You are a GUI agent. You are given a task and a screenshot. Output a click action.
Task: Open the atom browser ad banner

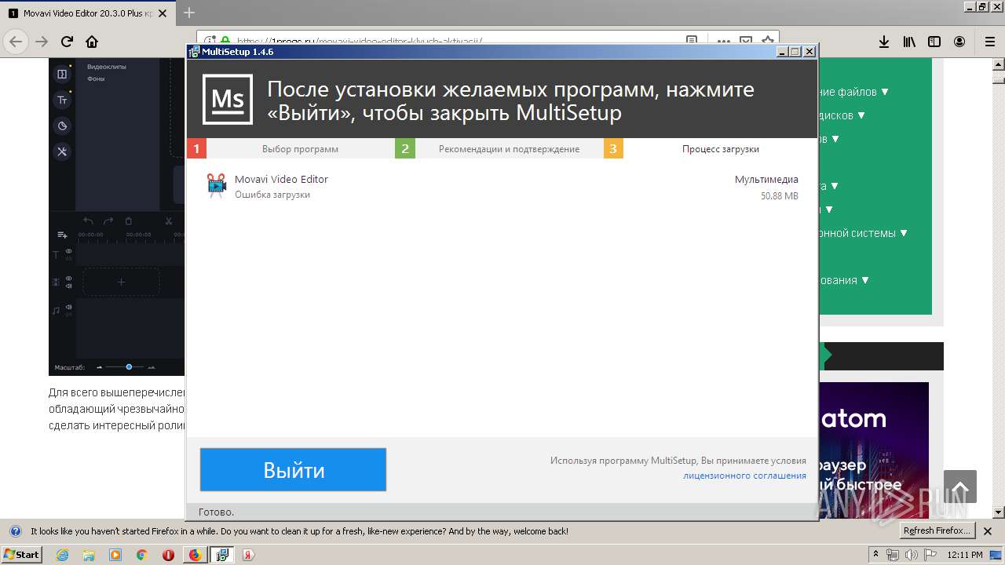pos(873,451)
